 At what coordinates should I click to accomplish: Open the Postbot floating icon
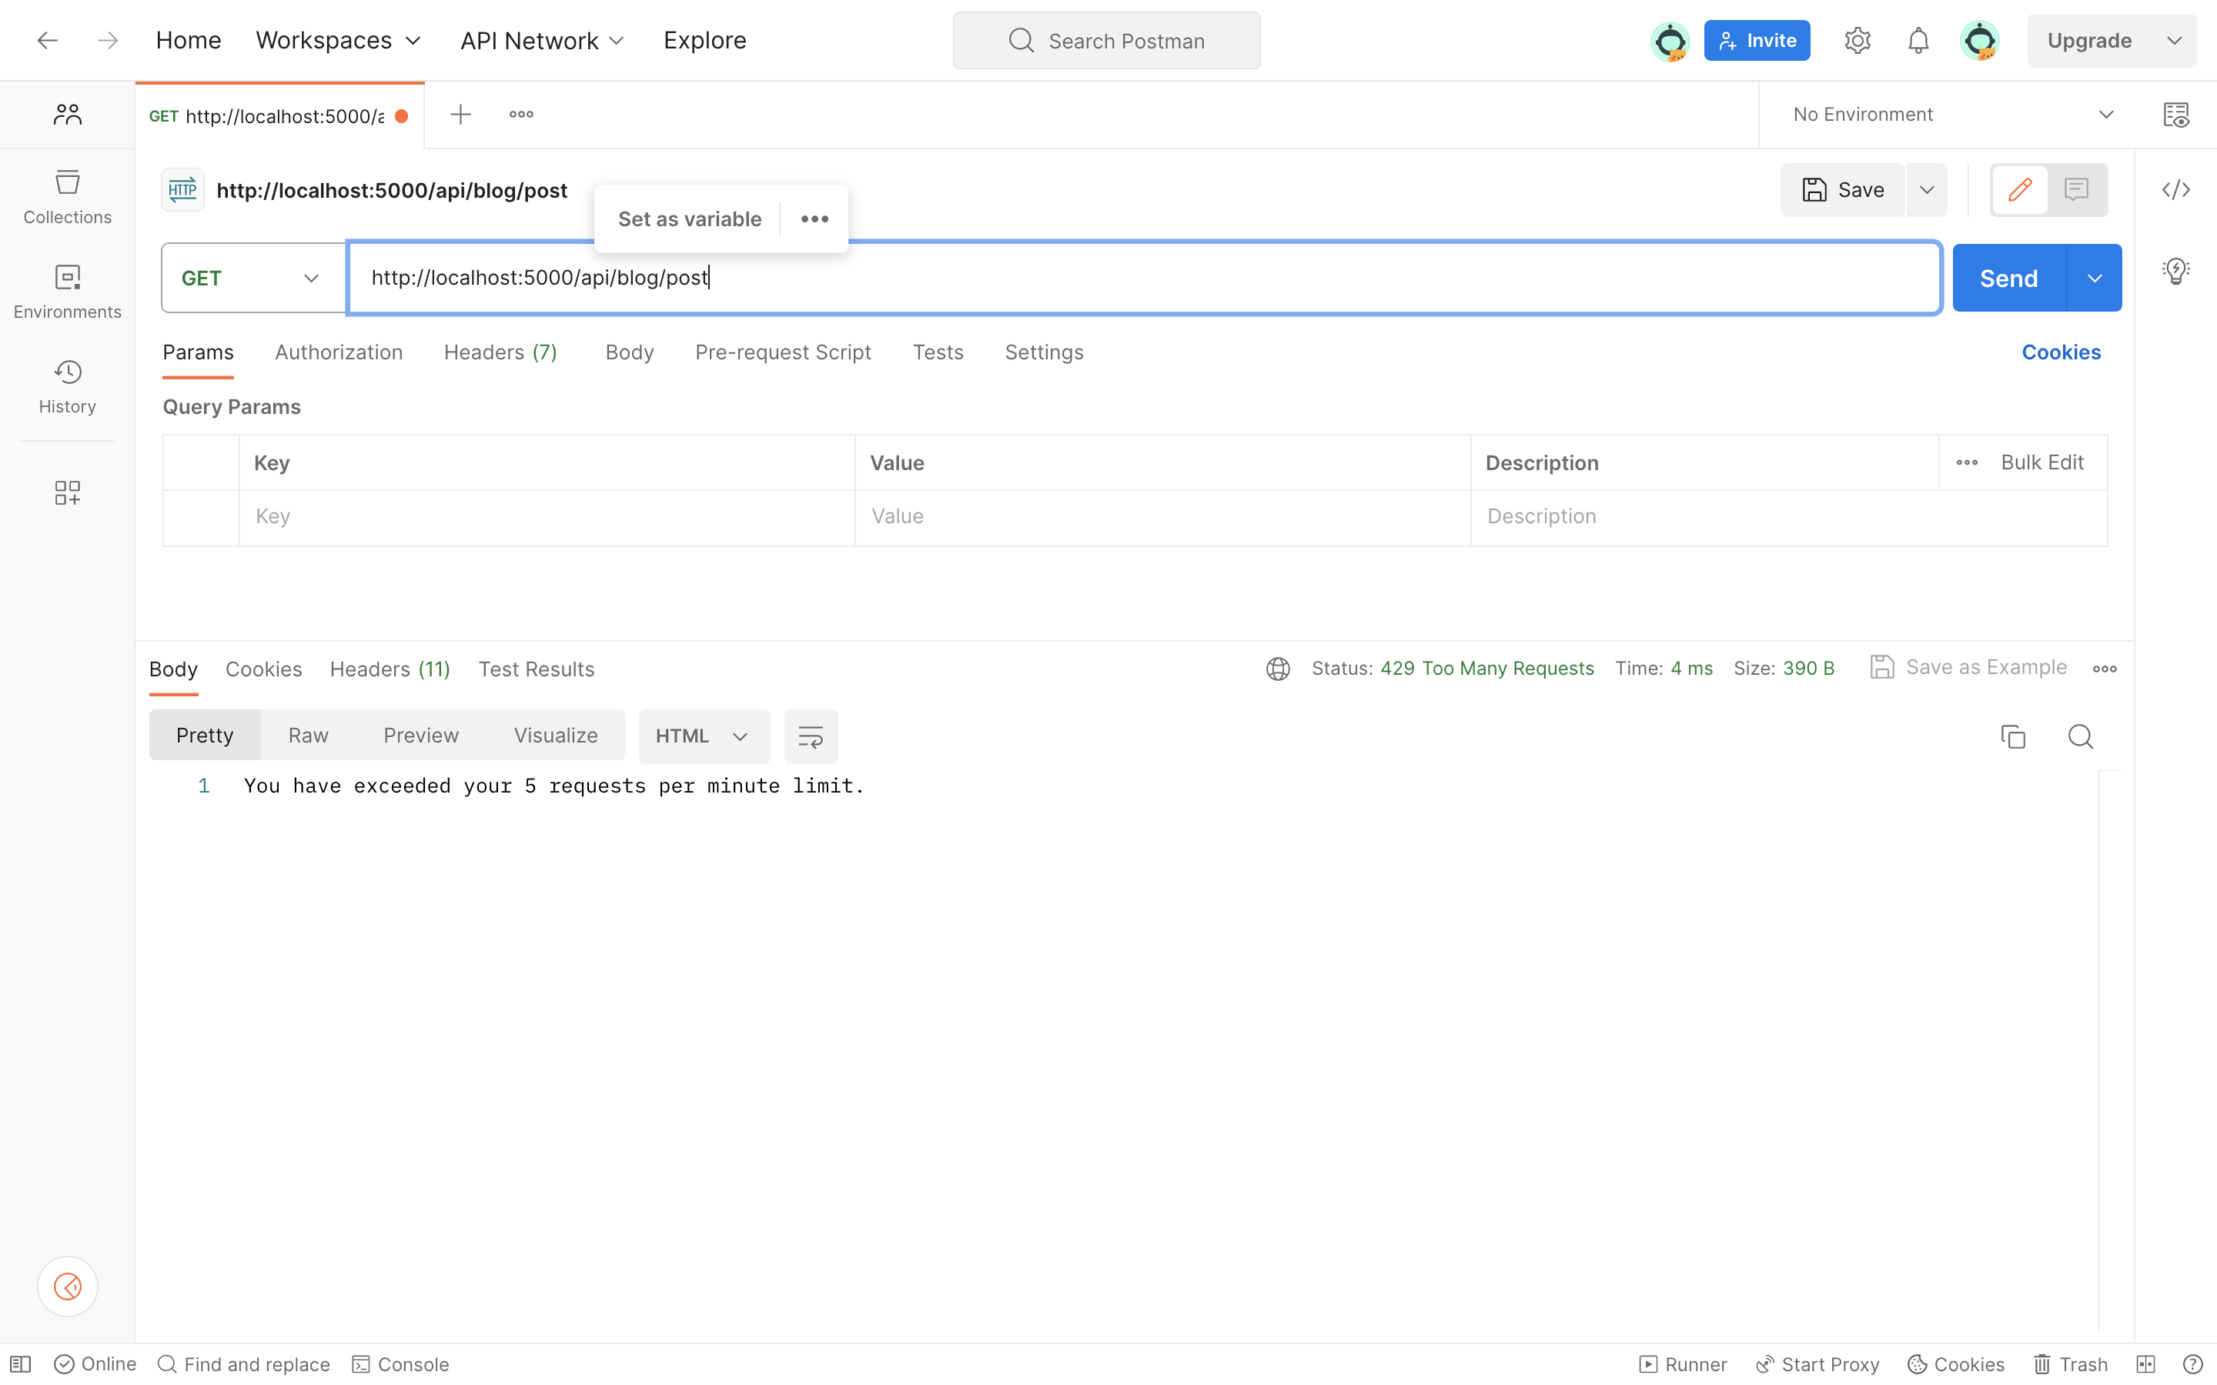coord(67,1286)
